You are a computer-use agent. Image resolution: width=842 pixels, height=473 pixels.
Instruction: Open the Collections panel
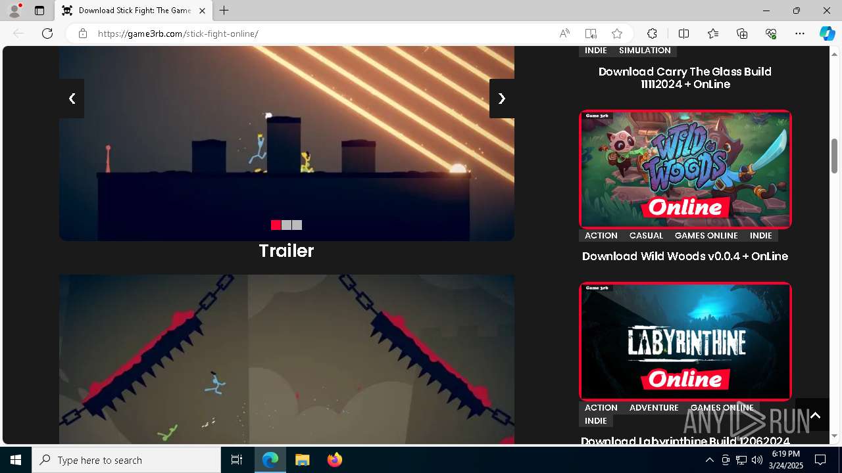point(742,34)
